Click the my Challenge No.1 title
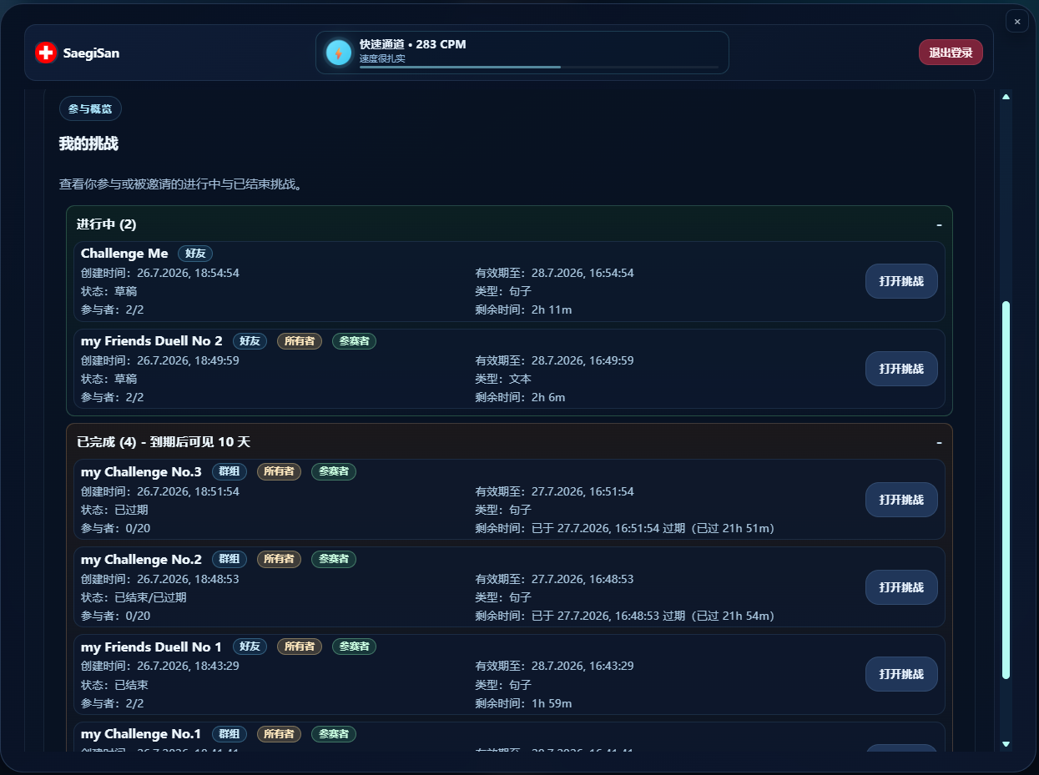 click(x=141, y=734)
